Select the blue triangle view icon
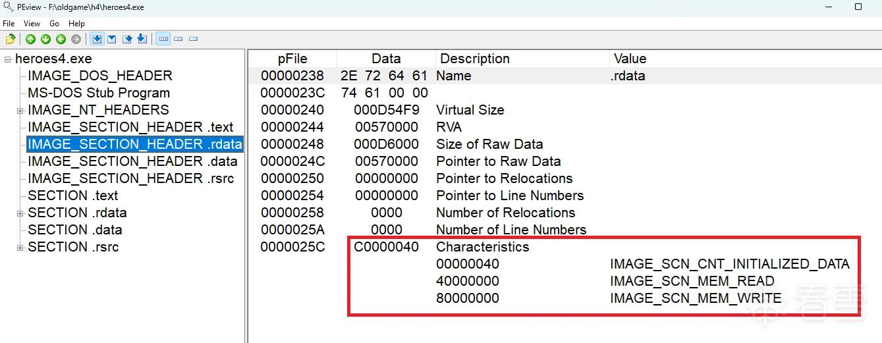882x343 pixels. coord(111,40)
